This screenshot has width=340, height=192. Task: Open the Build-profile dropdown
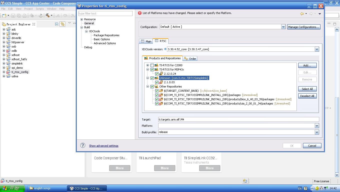tap(317, 132)
